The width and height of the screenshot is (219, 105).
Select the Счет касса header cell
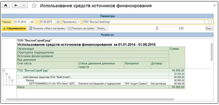47,65
